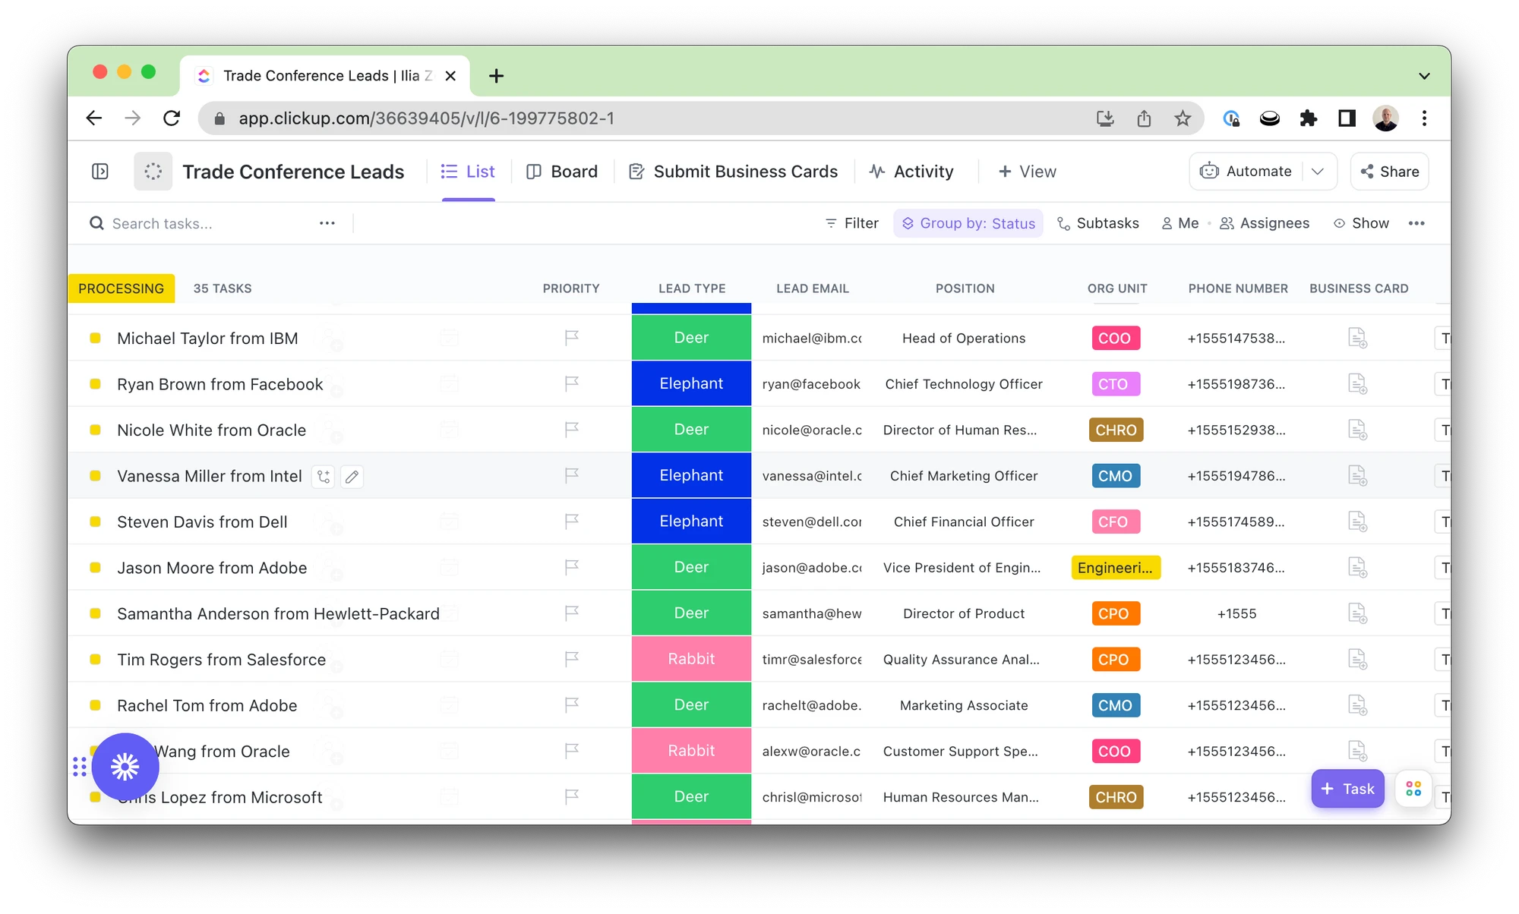Rename Vanessa Miller task with pencil icon
Screen dimensions: 1519x914
click(x=352, y=477)
